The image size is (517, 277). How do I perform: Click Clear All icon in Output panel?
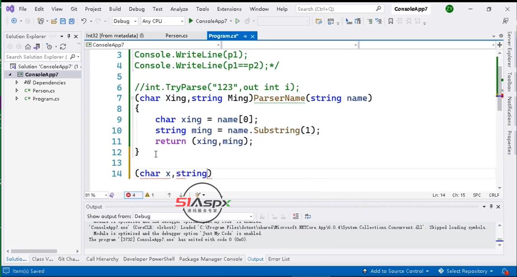pos(296,216)
